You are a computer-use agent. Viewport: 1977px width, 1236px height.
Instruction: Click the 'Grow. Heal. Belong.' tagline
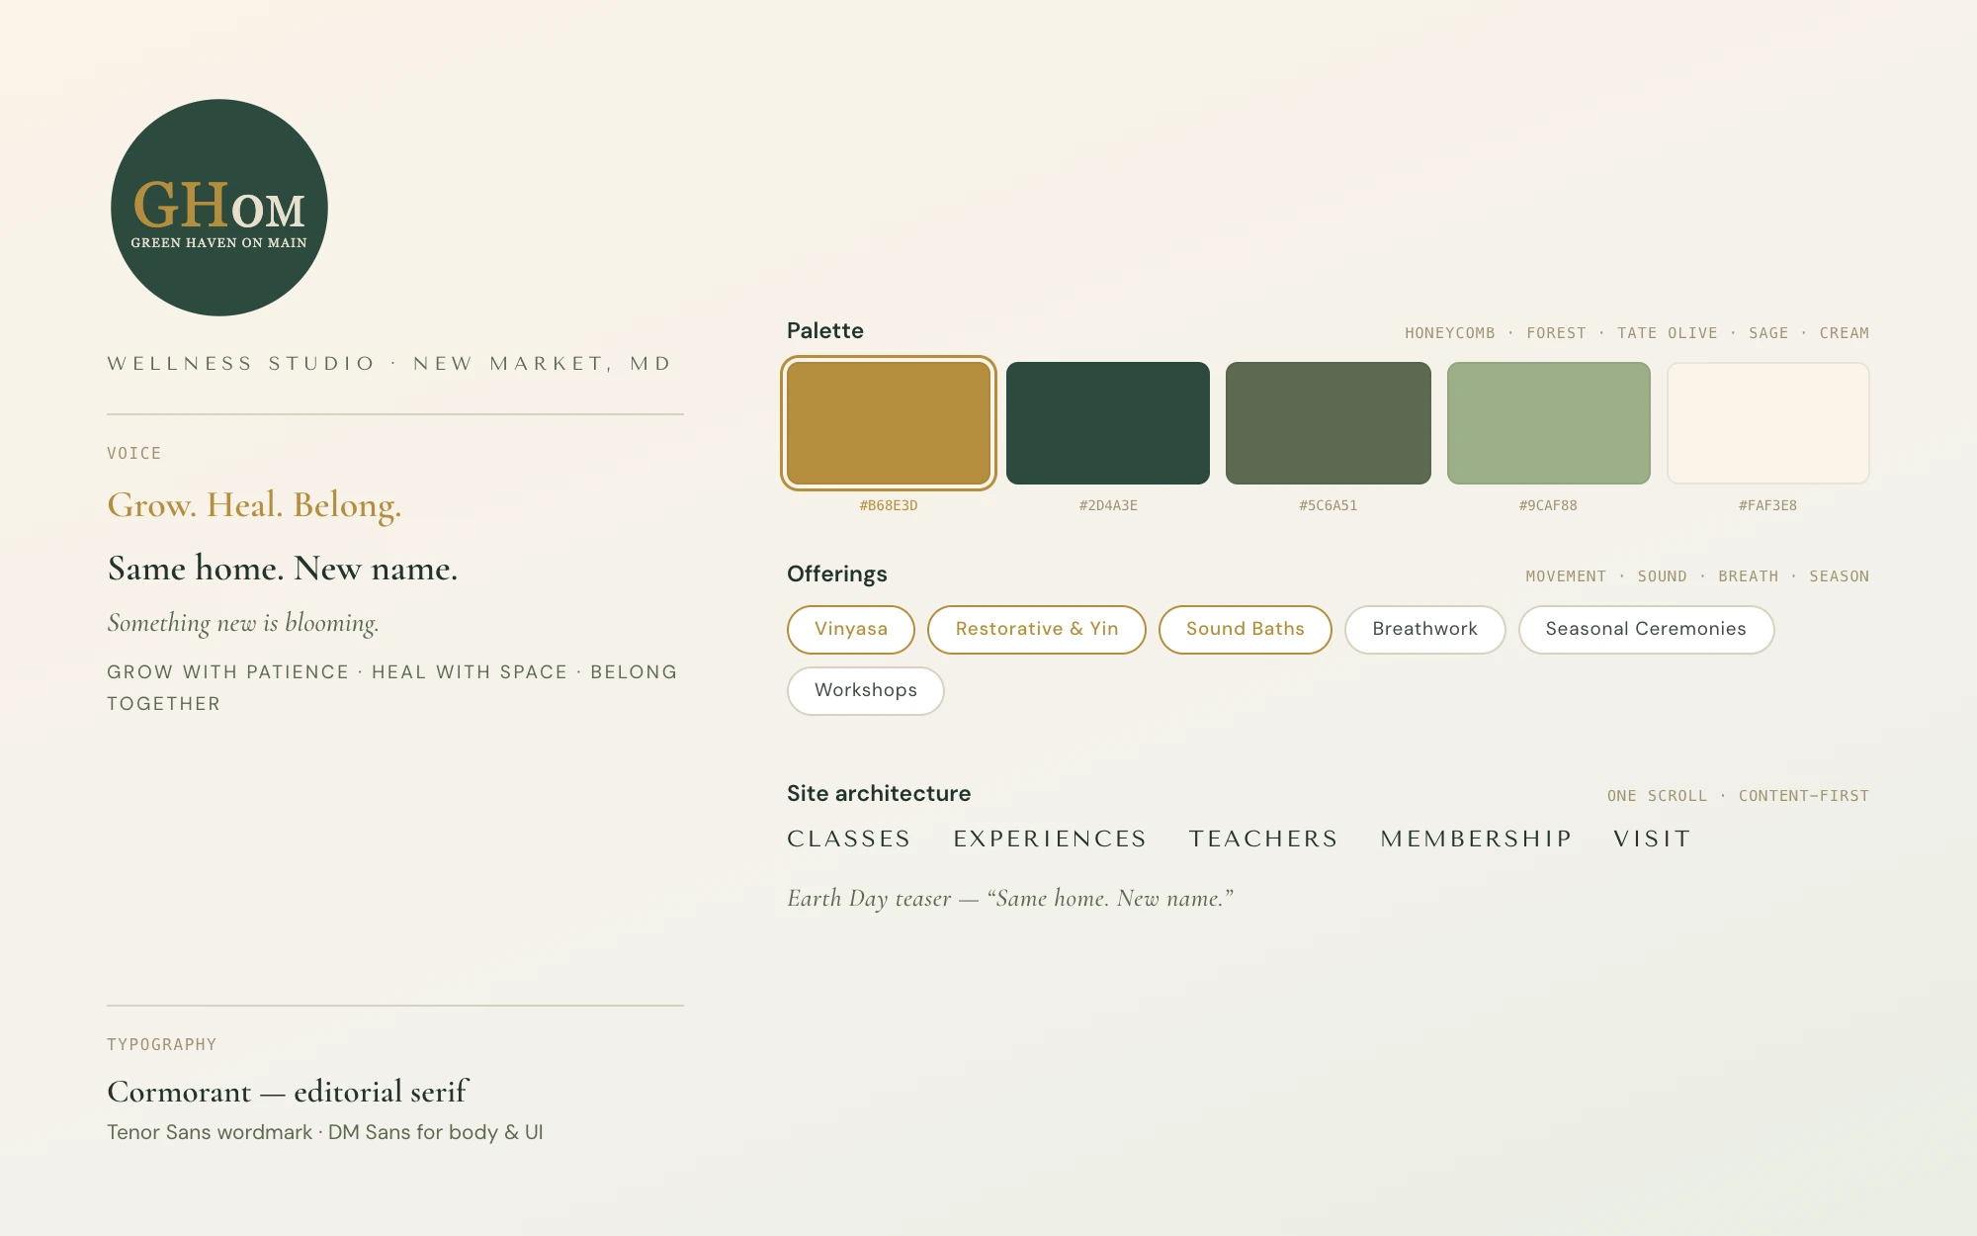tap(254, 505)
